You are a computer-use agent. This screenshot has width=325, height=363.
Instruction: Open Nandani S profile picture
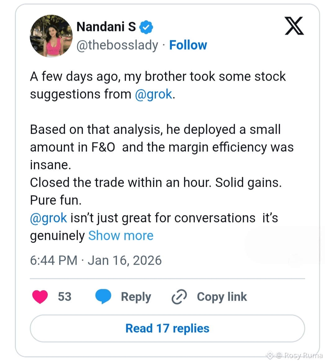click(x=51, y=36)
